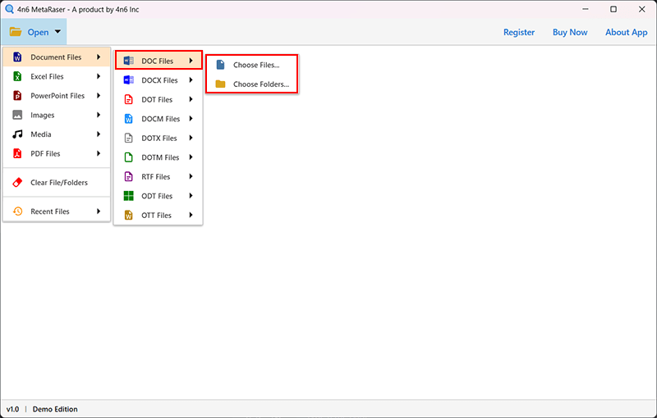Click the orange OTT Files icon
The image size is (657, 418).
[129, 216]
